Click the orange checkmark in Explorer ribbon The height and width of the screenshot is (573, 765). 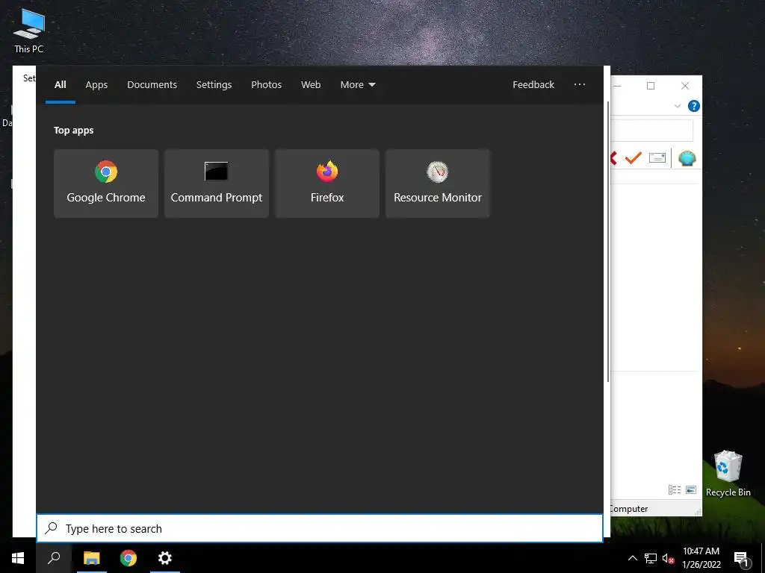(634, 158)
